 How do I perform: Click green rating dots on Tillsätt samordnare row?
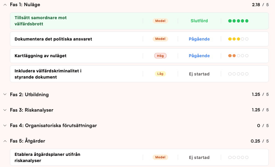pyautogui.click(x=238, y=21)
